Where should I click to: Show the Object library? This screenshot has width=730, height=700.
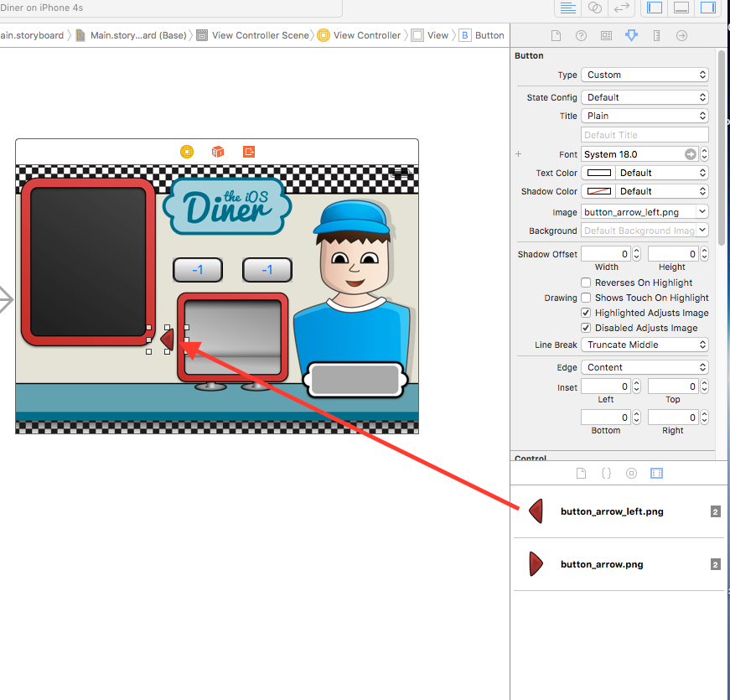pyautogui.click(x=631, y=474)
